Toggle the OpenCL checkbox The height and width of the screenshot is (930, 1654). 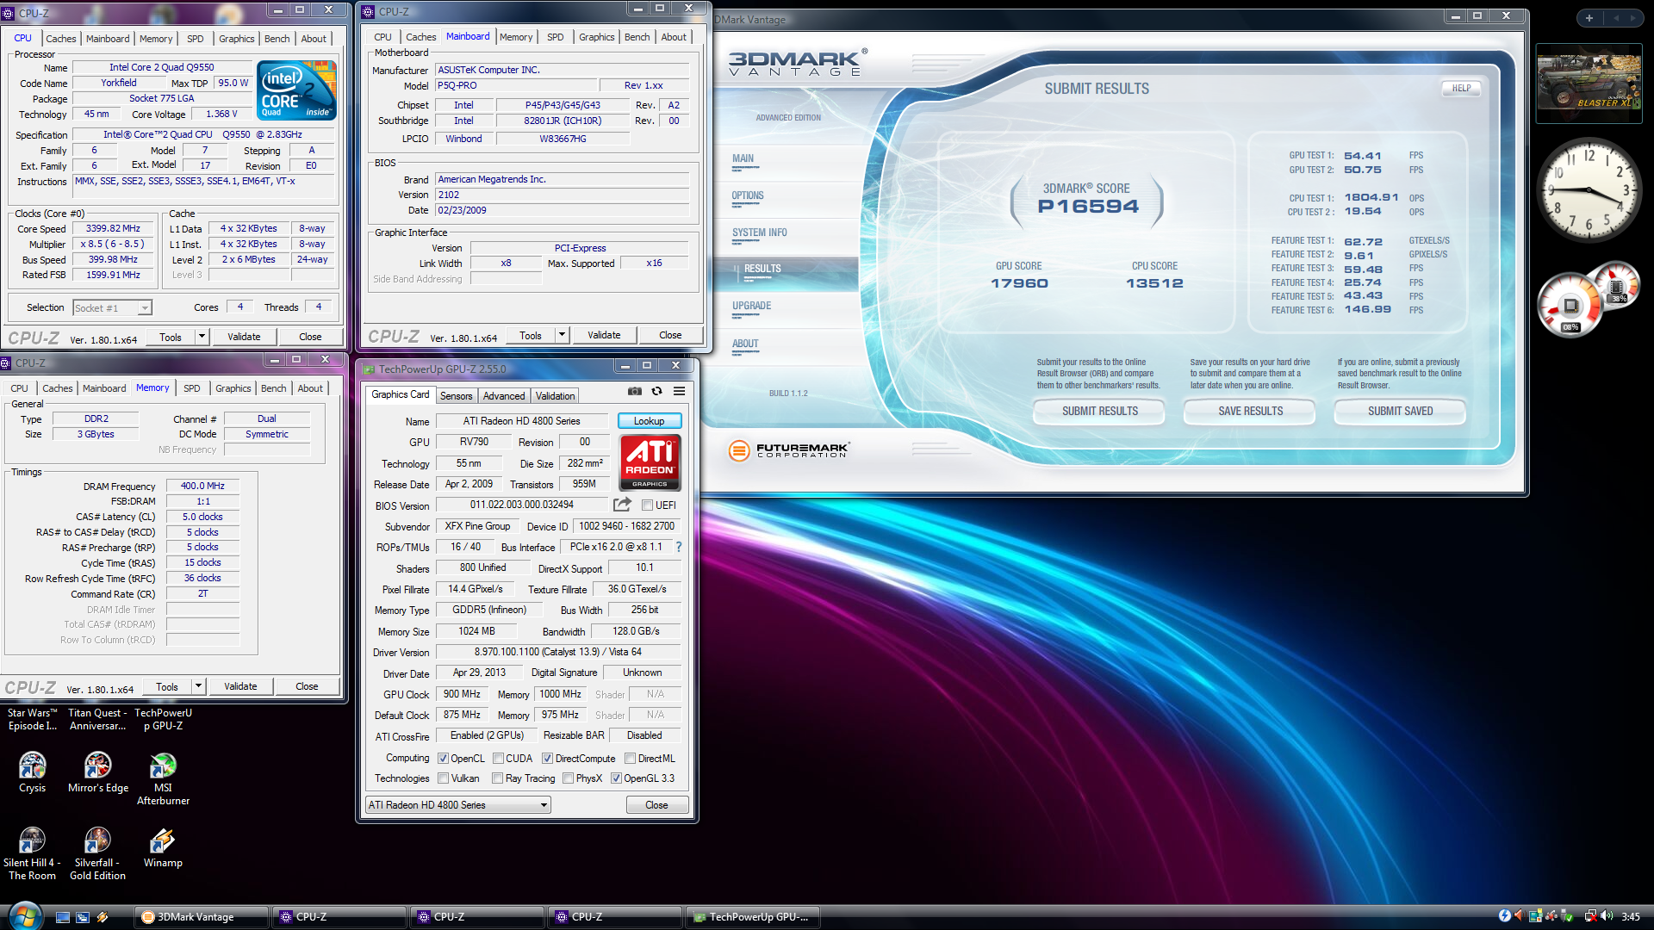coord(443,759)
